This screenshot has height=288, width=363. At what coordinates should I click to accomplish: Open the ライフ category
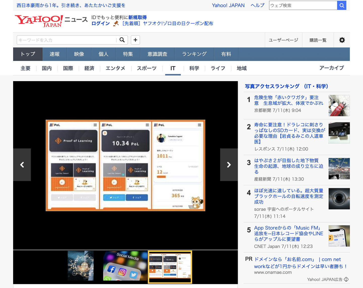click(218, 68)
